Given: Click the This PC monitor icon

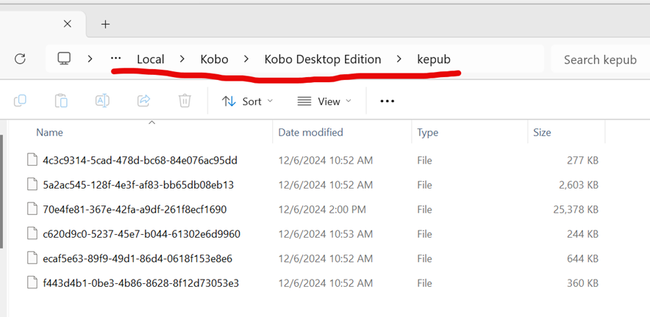Looking at the screenshot, I should click(x=64, y=59).
